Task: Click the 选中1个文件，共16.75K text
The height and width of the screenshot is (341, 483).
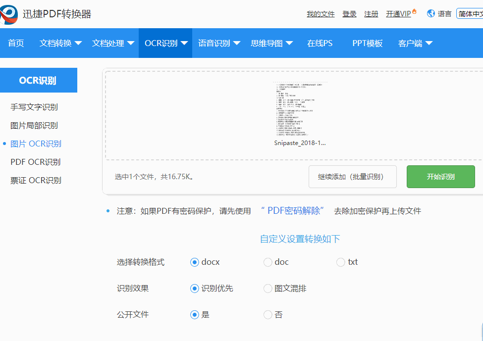Action: [154, 177]
